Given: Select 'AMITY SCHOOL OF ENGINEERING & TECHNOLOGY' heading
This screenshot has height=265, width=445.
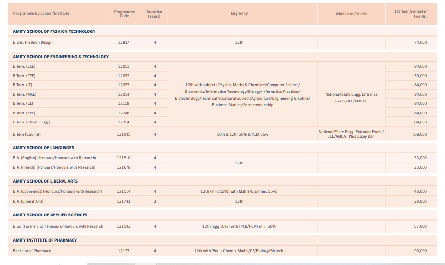Looking at the screenshot, I should [x=61, y=57].
